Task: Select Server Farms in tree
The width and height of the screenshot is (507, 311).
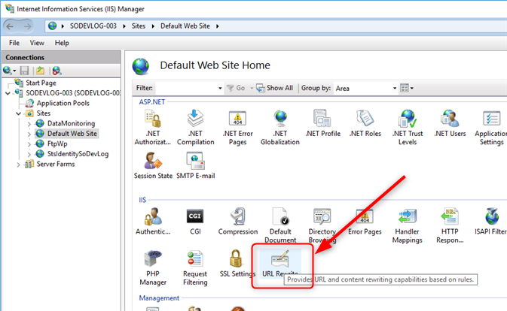Action: pos(55,164)
